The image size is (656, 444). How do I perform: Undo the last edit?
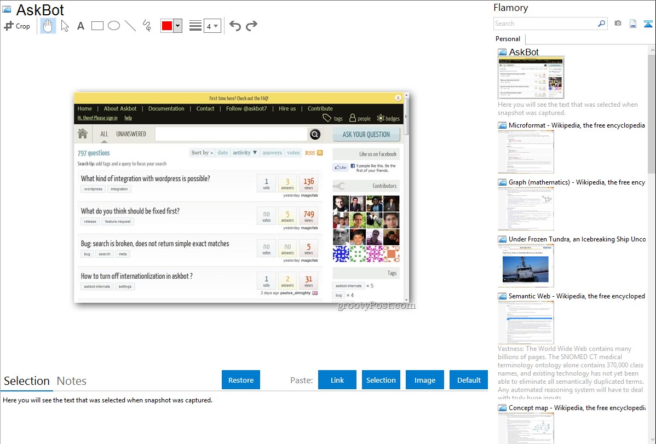click(235, 26)
